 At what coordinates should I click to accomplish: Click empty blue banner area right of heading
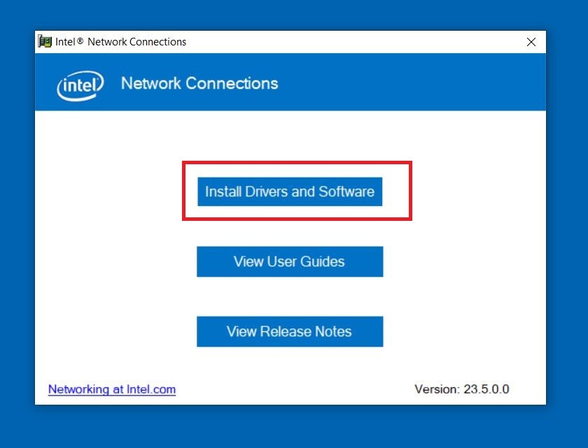(x=420, y=84)
